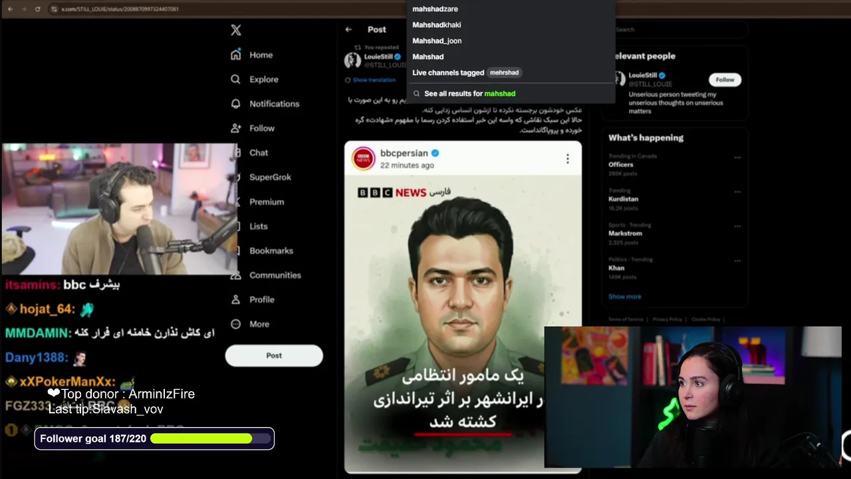Open Communities in the X sidebar
The width and height of the screenshot is (851, 479).
pos(275,275)
